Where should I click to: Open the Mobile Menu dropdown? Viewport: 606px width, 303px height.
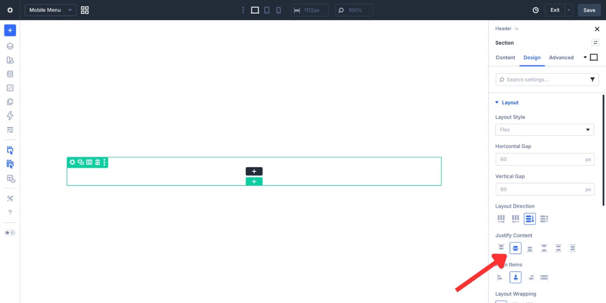tap(50, 10)
